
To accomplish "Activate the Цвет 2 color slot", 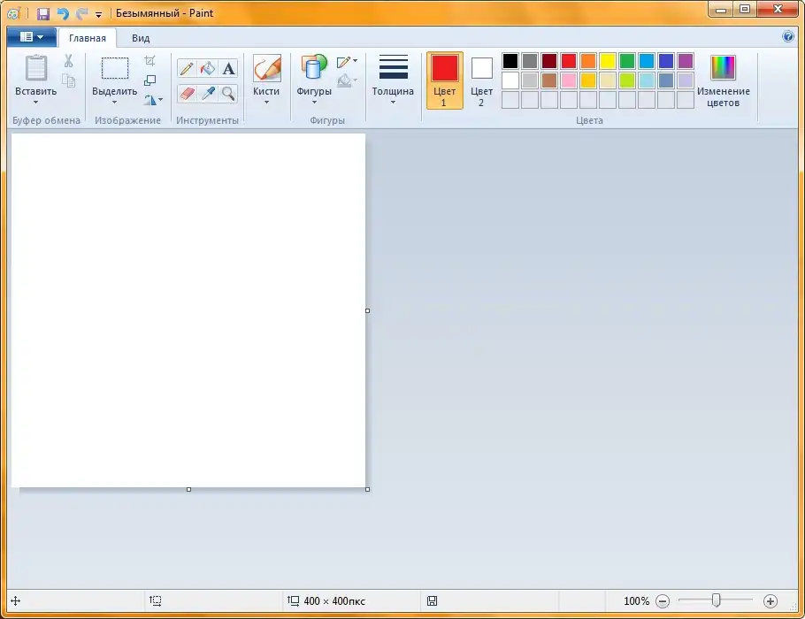I will [481, 80].
